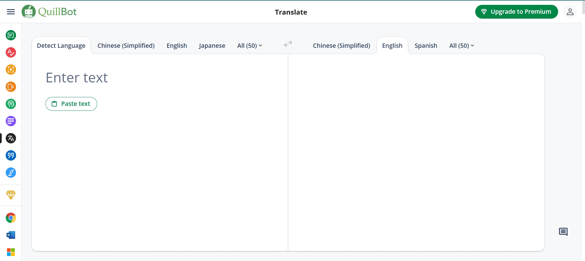The height and width of the screenshot is (261, 585).
Task: Switch target language to Spanish
Action: pos(426,46)
